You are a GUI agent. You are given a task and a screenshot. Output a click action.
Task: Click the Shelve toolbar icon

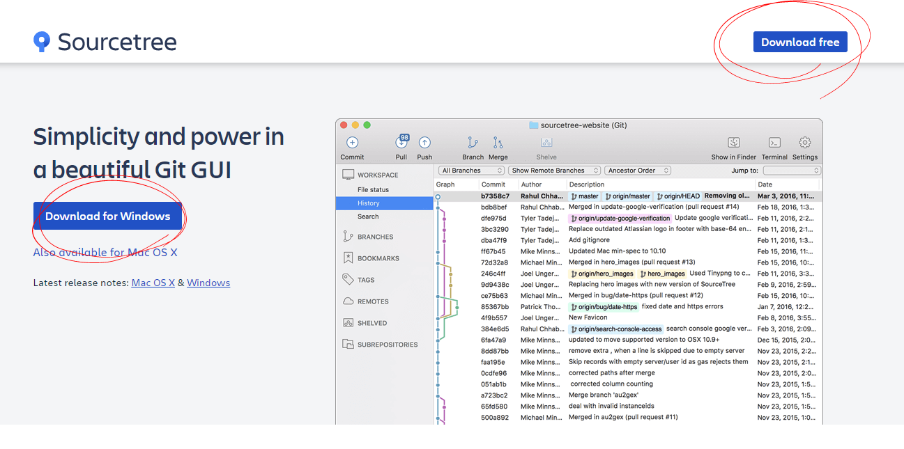click(x=546, y=143)
